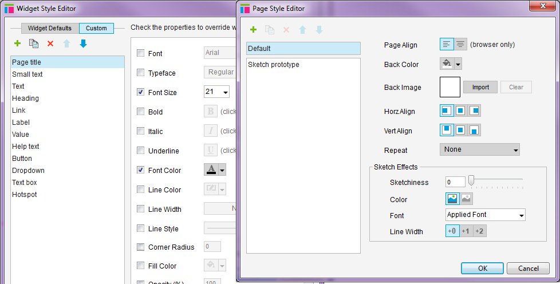Switch to the Widget Defaults tab
The image size is (560, 284).
click(50, 28)
